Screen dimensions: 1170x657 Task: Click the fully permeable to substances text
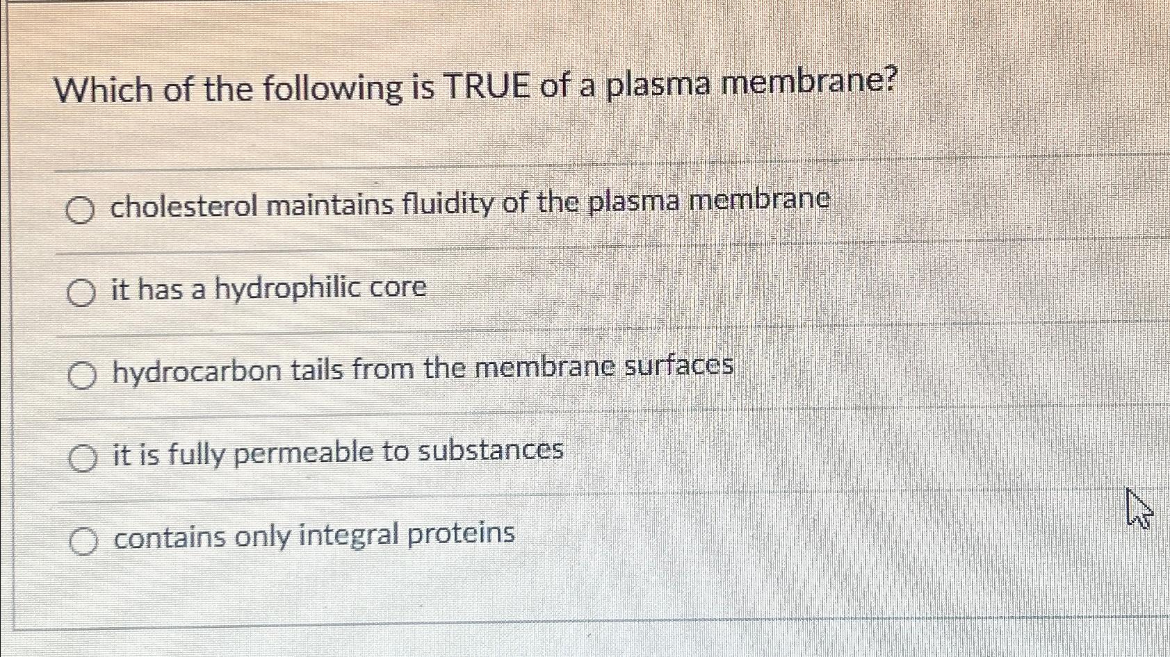pos(339,452)
